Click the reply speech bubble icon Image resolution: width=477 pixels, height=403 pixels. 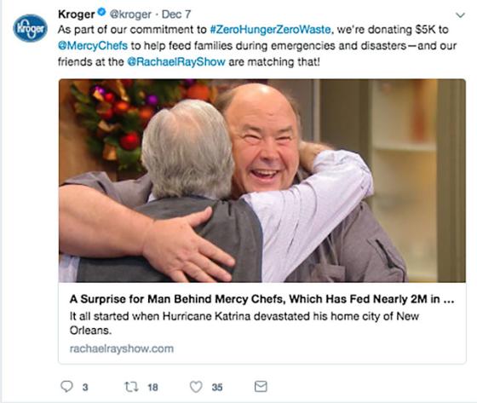click(x=66, y=387)
